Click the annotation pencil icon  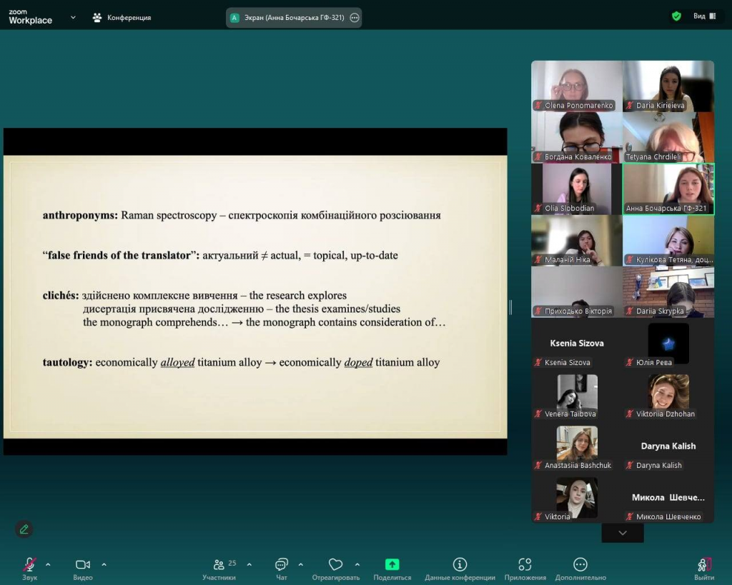pyautogui.click(x=24, y=529)
